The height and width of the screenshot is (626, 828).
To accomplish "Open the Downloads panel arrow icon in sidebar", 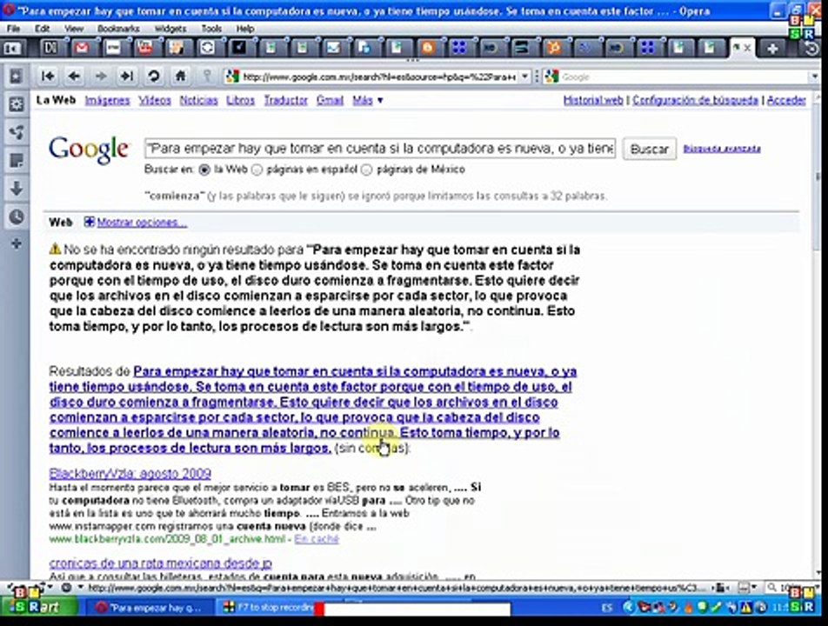I will (17, 189).
